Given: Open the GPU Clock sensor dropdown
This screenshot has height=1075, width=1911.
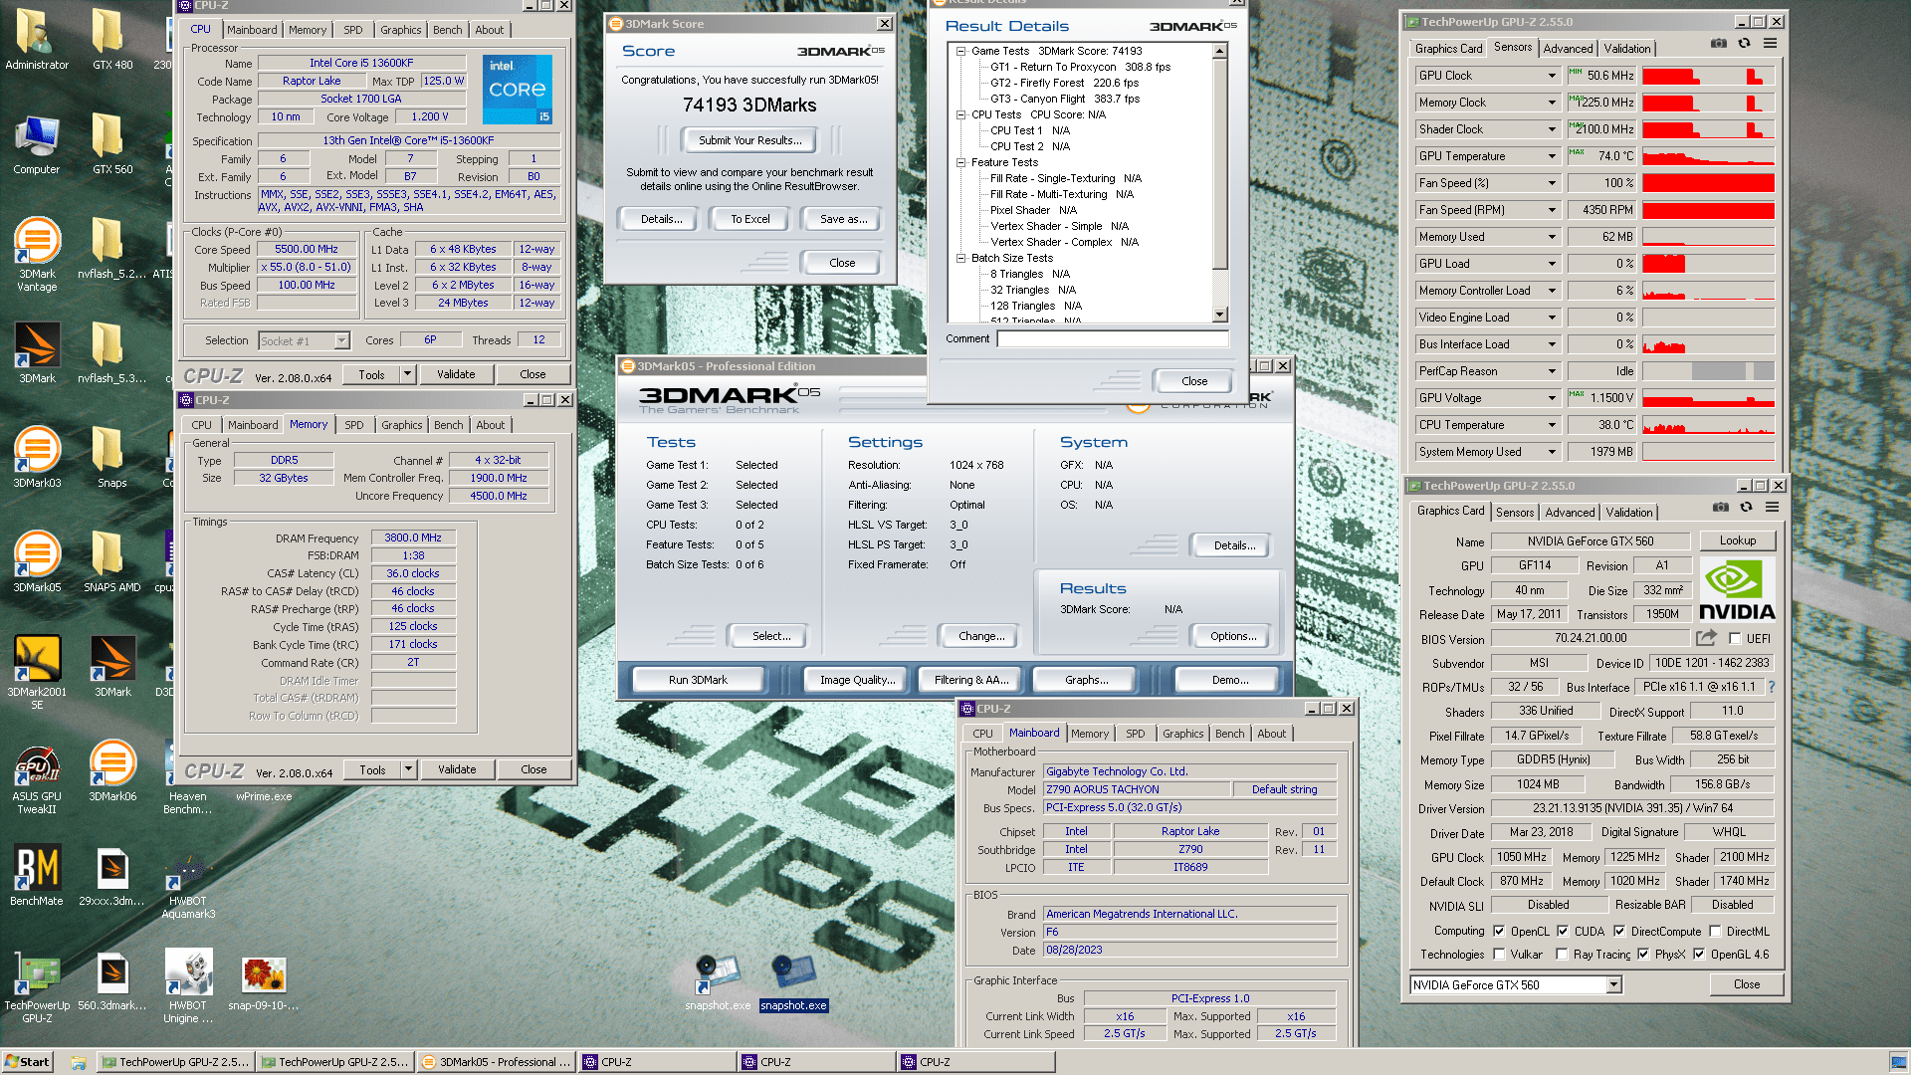Looking at the screenshot, I should [x=1551, y=76].
